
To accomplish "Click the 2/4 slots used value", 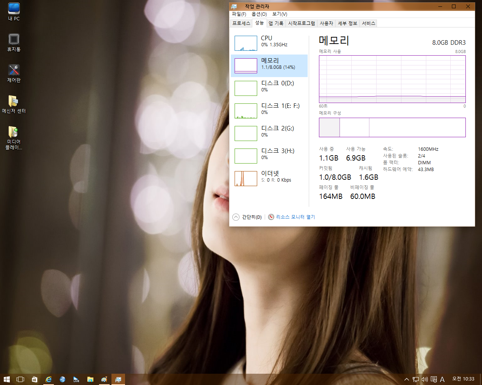I will tap(421, 156).
